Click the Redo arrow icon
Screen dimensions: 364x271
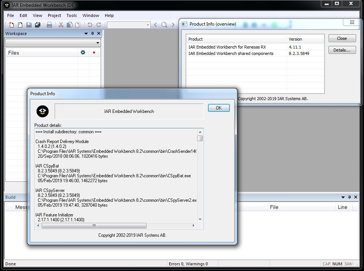click(99, 24)
